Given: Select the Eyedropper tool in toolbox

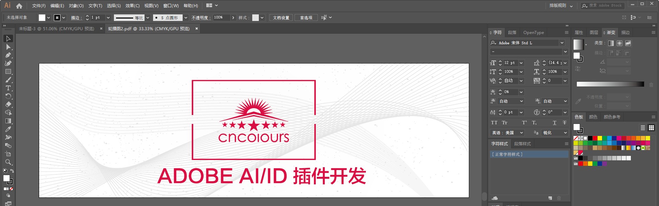Looking at the screenshot, I should coord(8,129).
